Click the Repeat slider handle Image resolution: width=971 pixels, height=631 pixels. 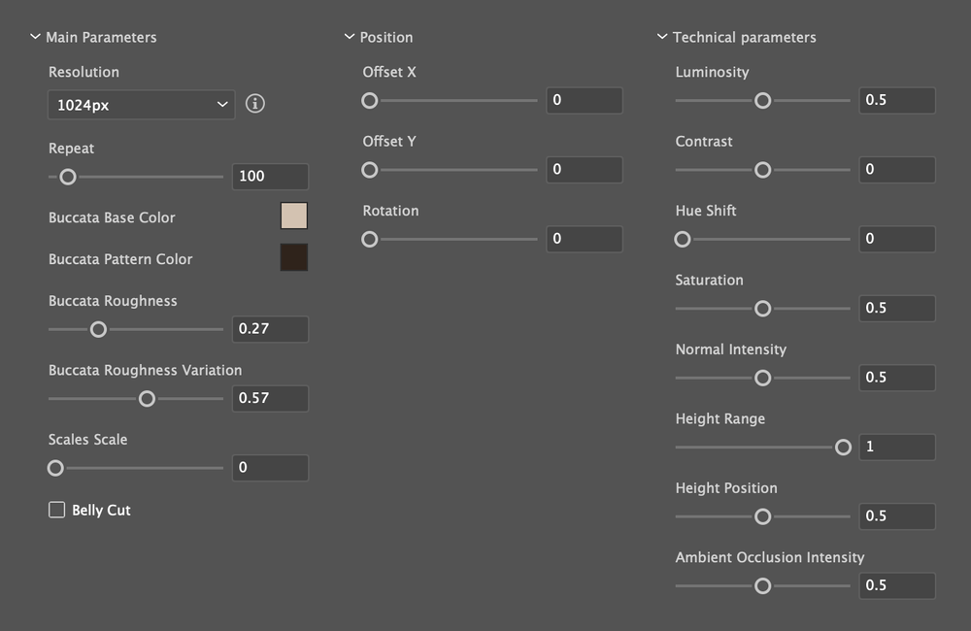68,177
